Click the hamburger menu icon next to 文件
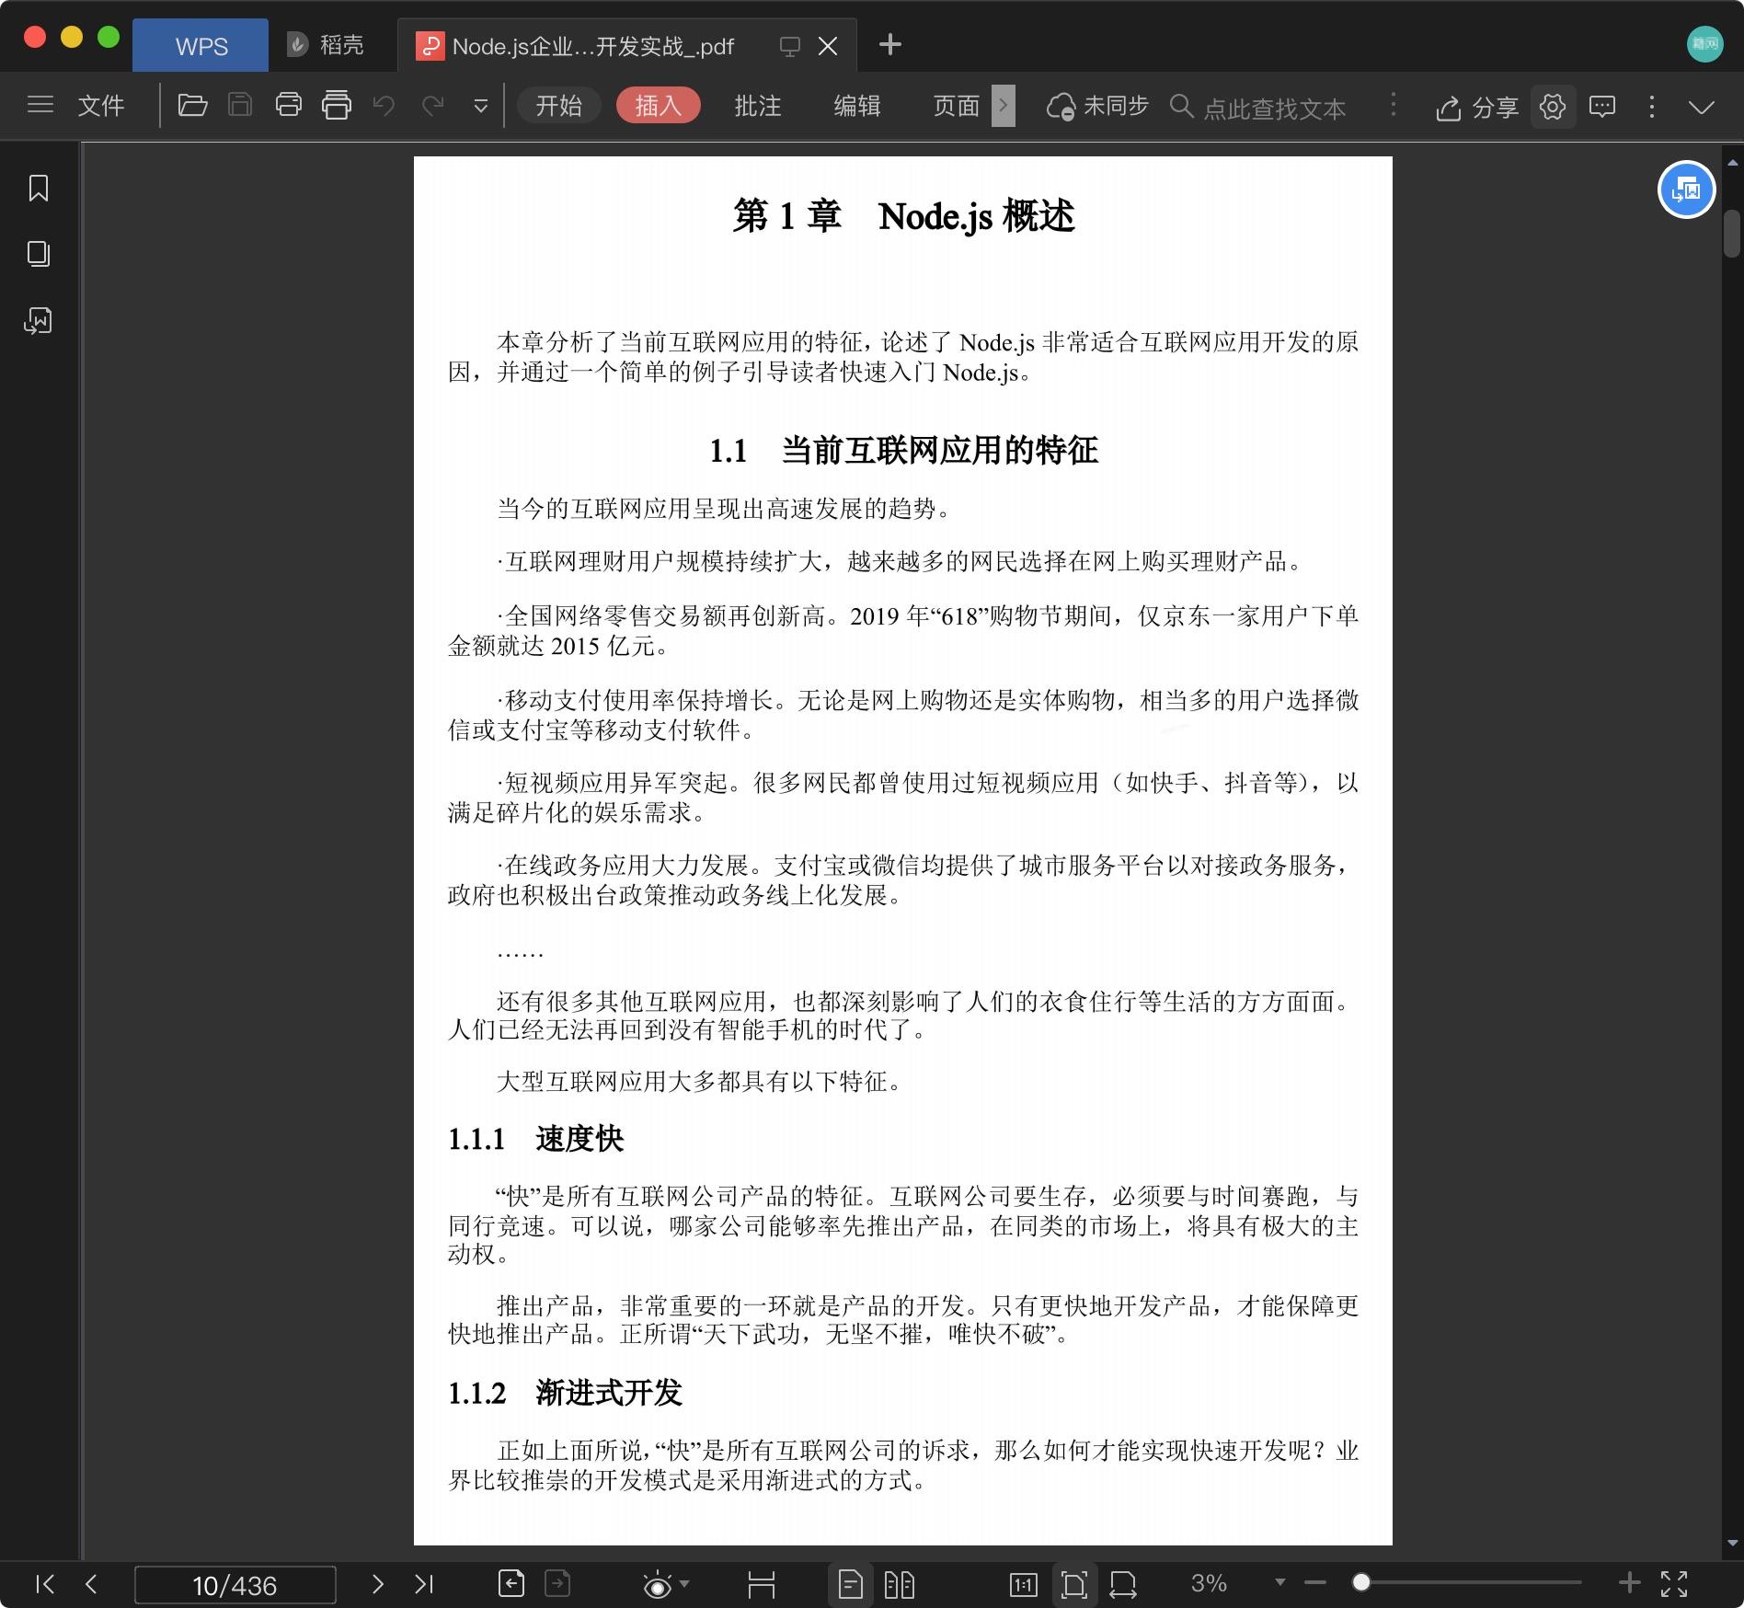This screenshot has width=1744, height=1608. click(40, 105)
